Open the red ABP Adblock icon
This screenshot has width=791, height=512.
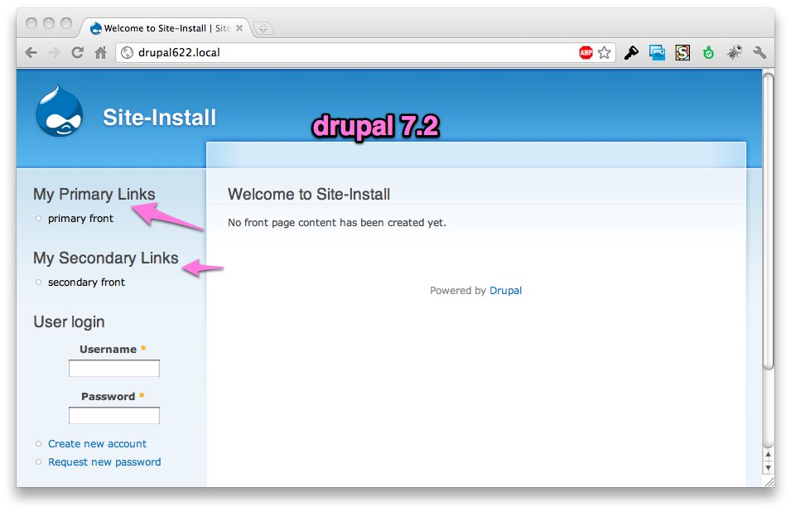pyautogui.click(x=586, y=52)
